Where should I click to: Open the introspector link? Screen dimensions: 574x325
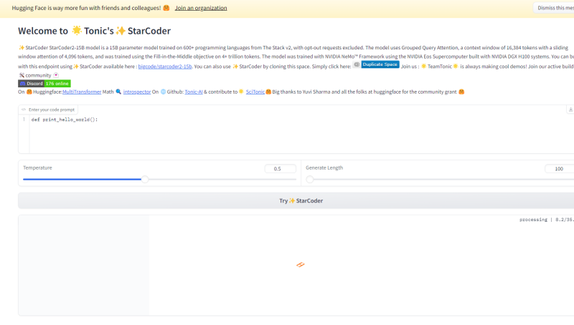pyautogui.click(x=137, y=92)
